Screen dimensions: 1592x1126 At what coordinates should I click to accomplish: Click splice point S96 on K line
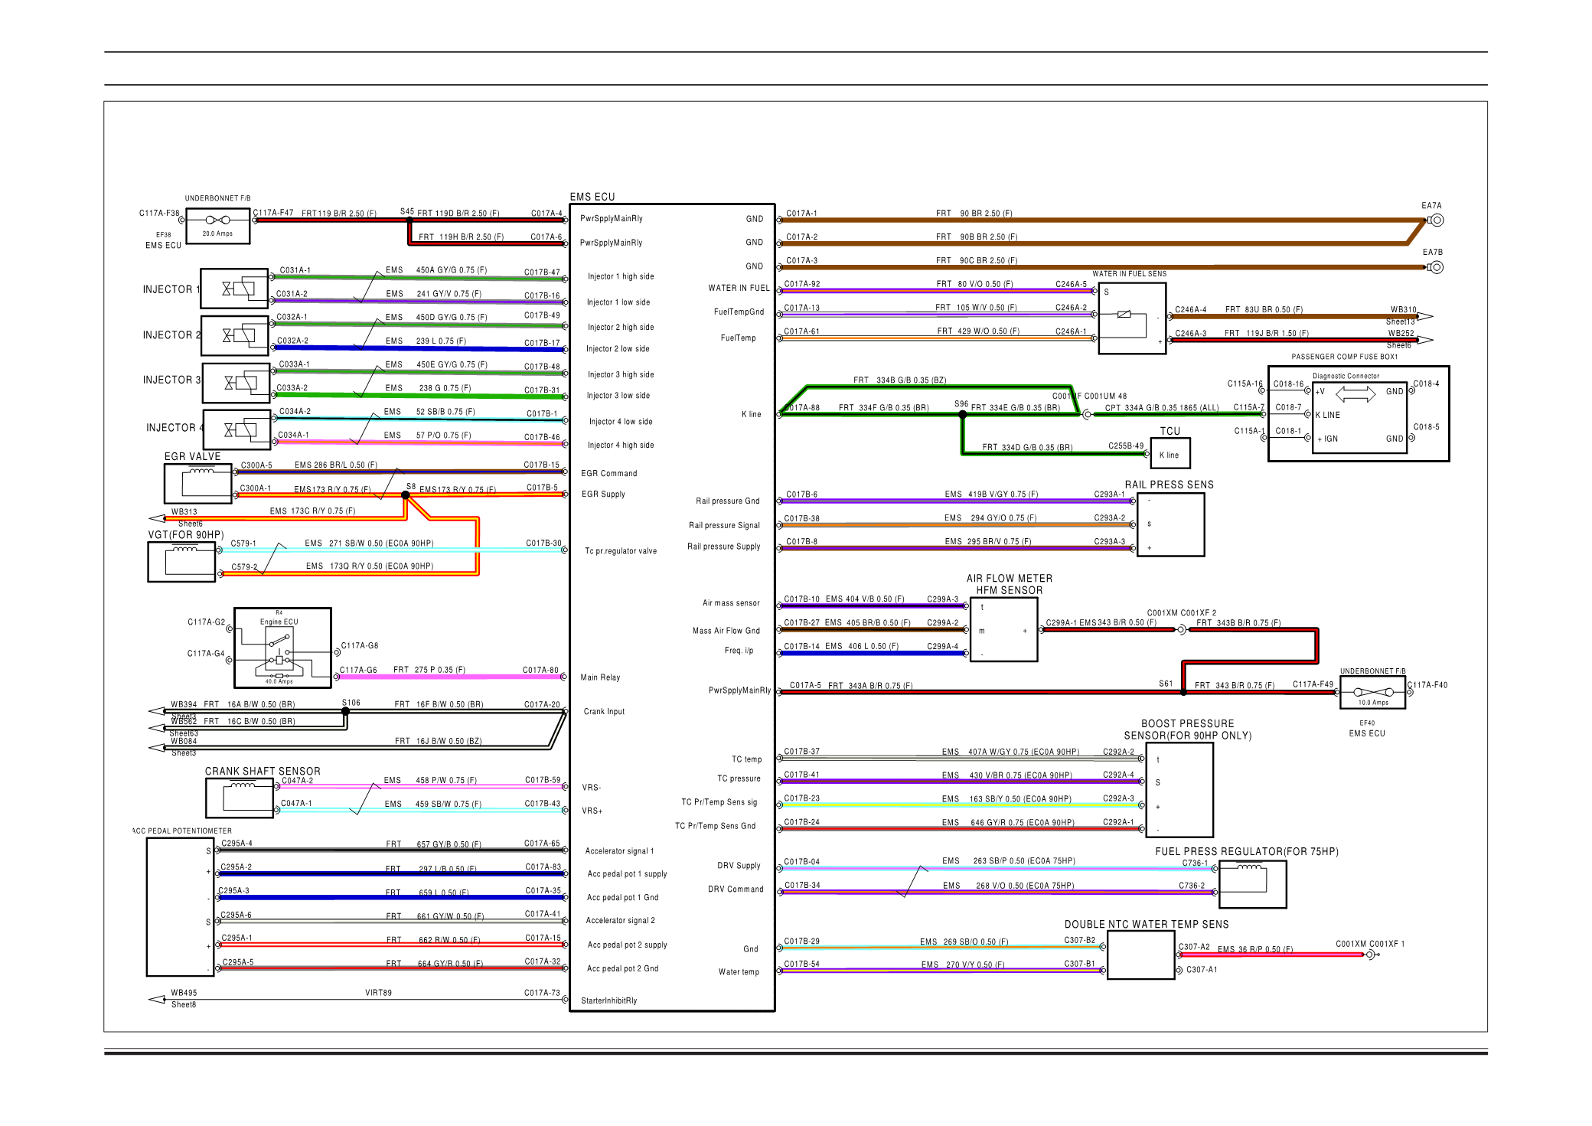click(962, 414)
